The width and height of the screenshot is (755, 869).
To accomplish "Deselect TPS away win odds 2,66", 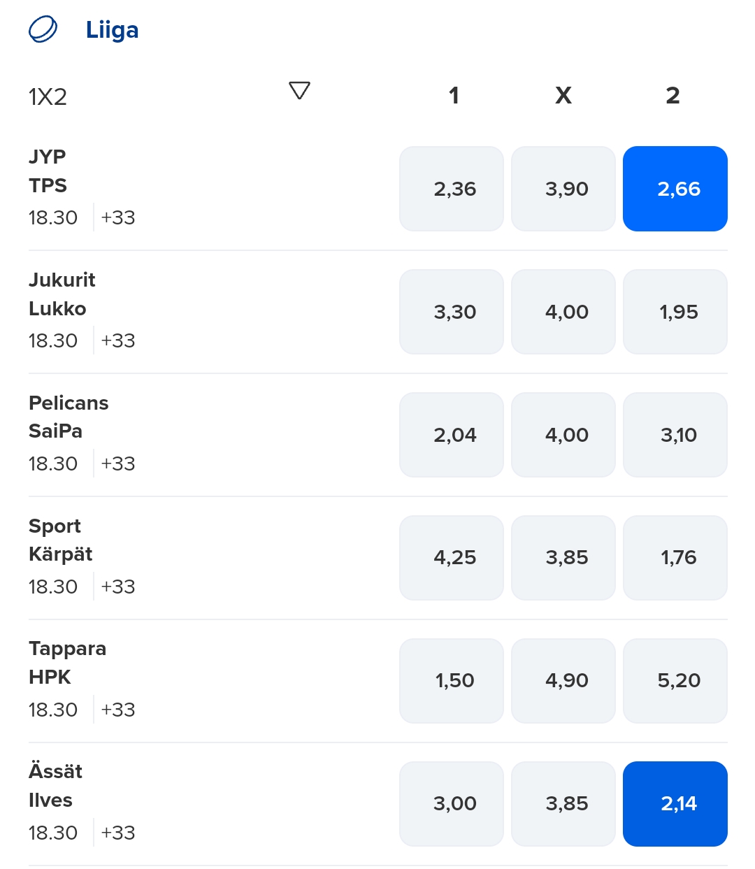I will pyautogui.click(x=675, y=189).
